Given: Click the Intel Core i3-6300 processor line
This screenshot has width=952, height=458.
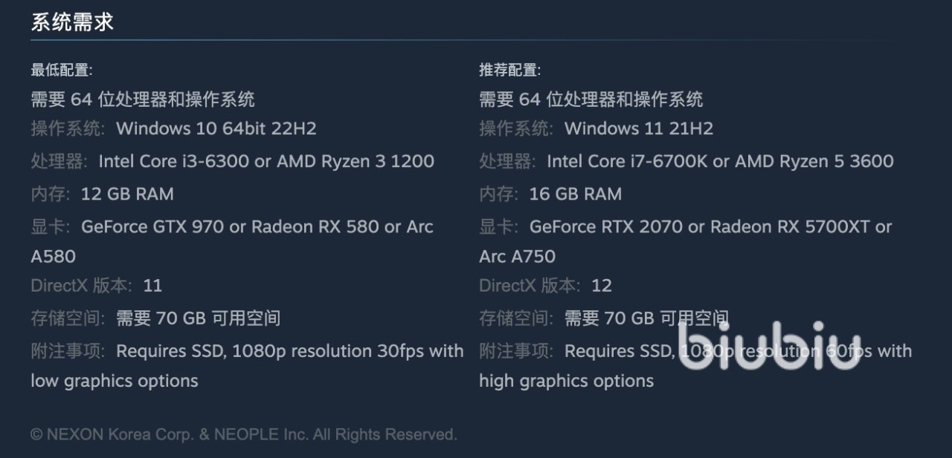Looking at the screenshot, I should coord(266,161).
